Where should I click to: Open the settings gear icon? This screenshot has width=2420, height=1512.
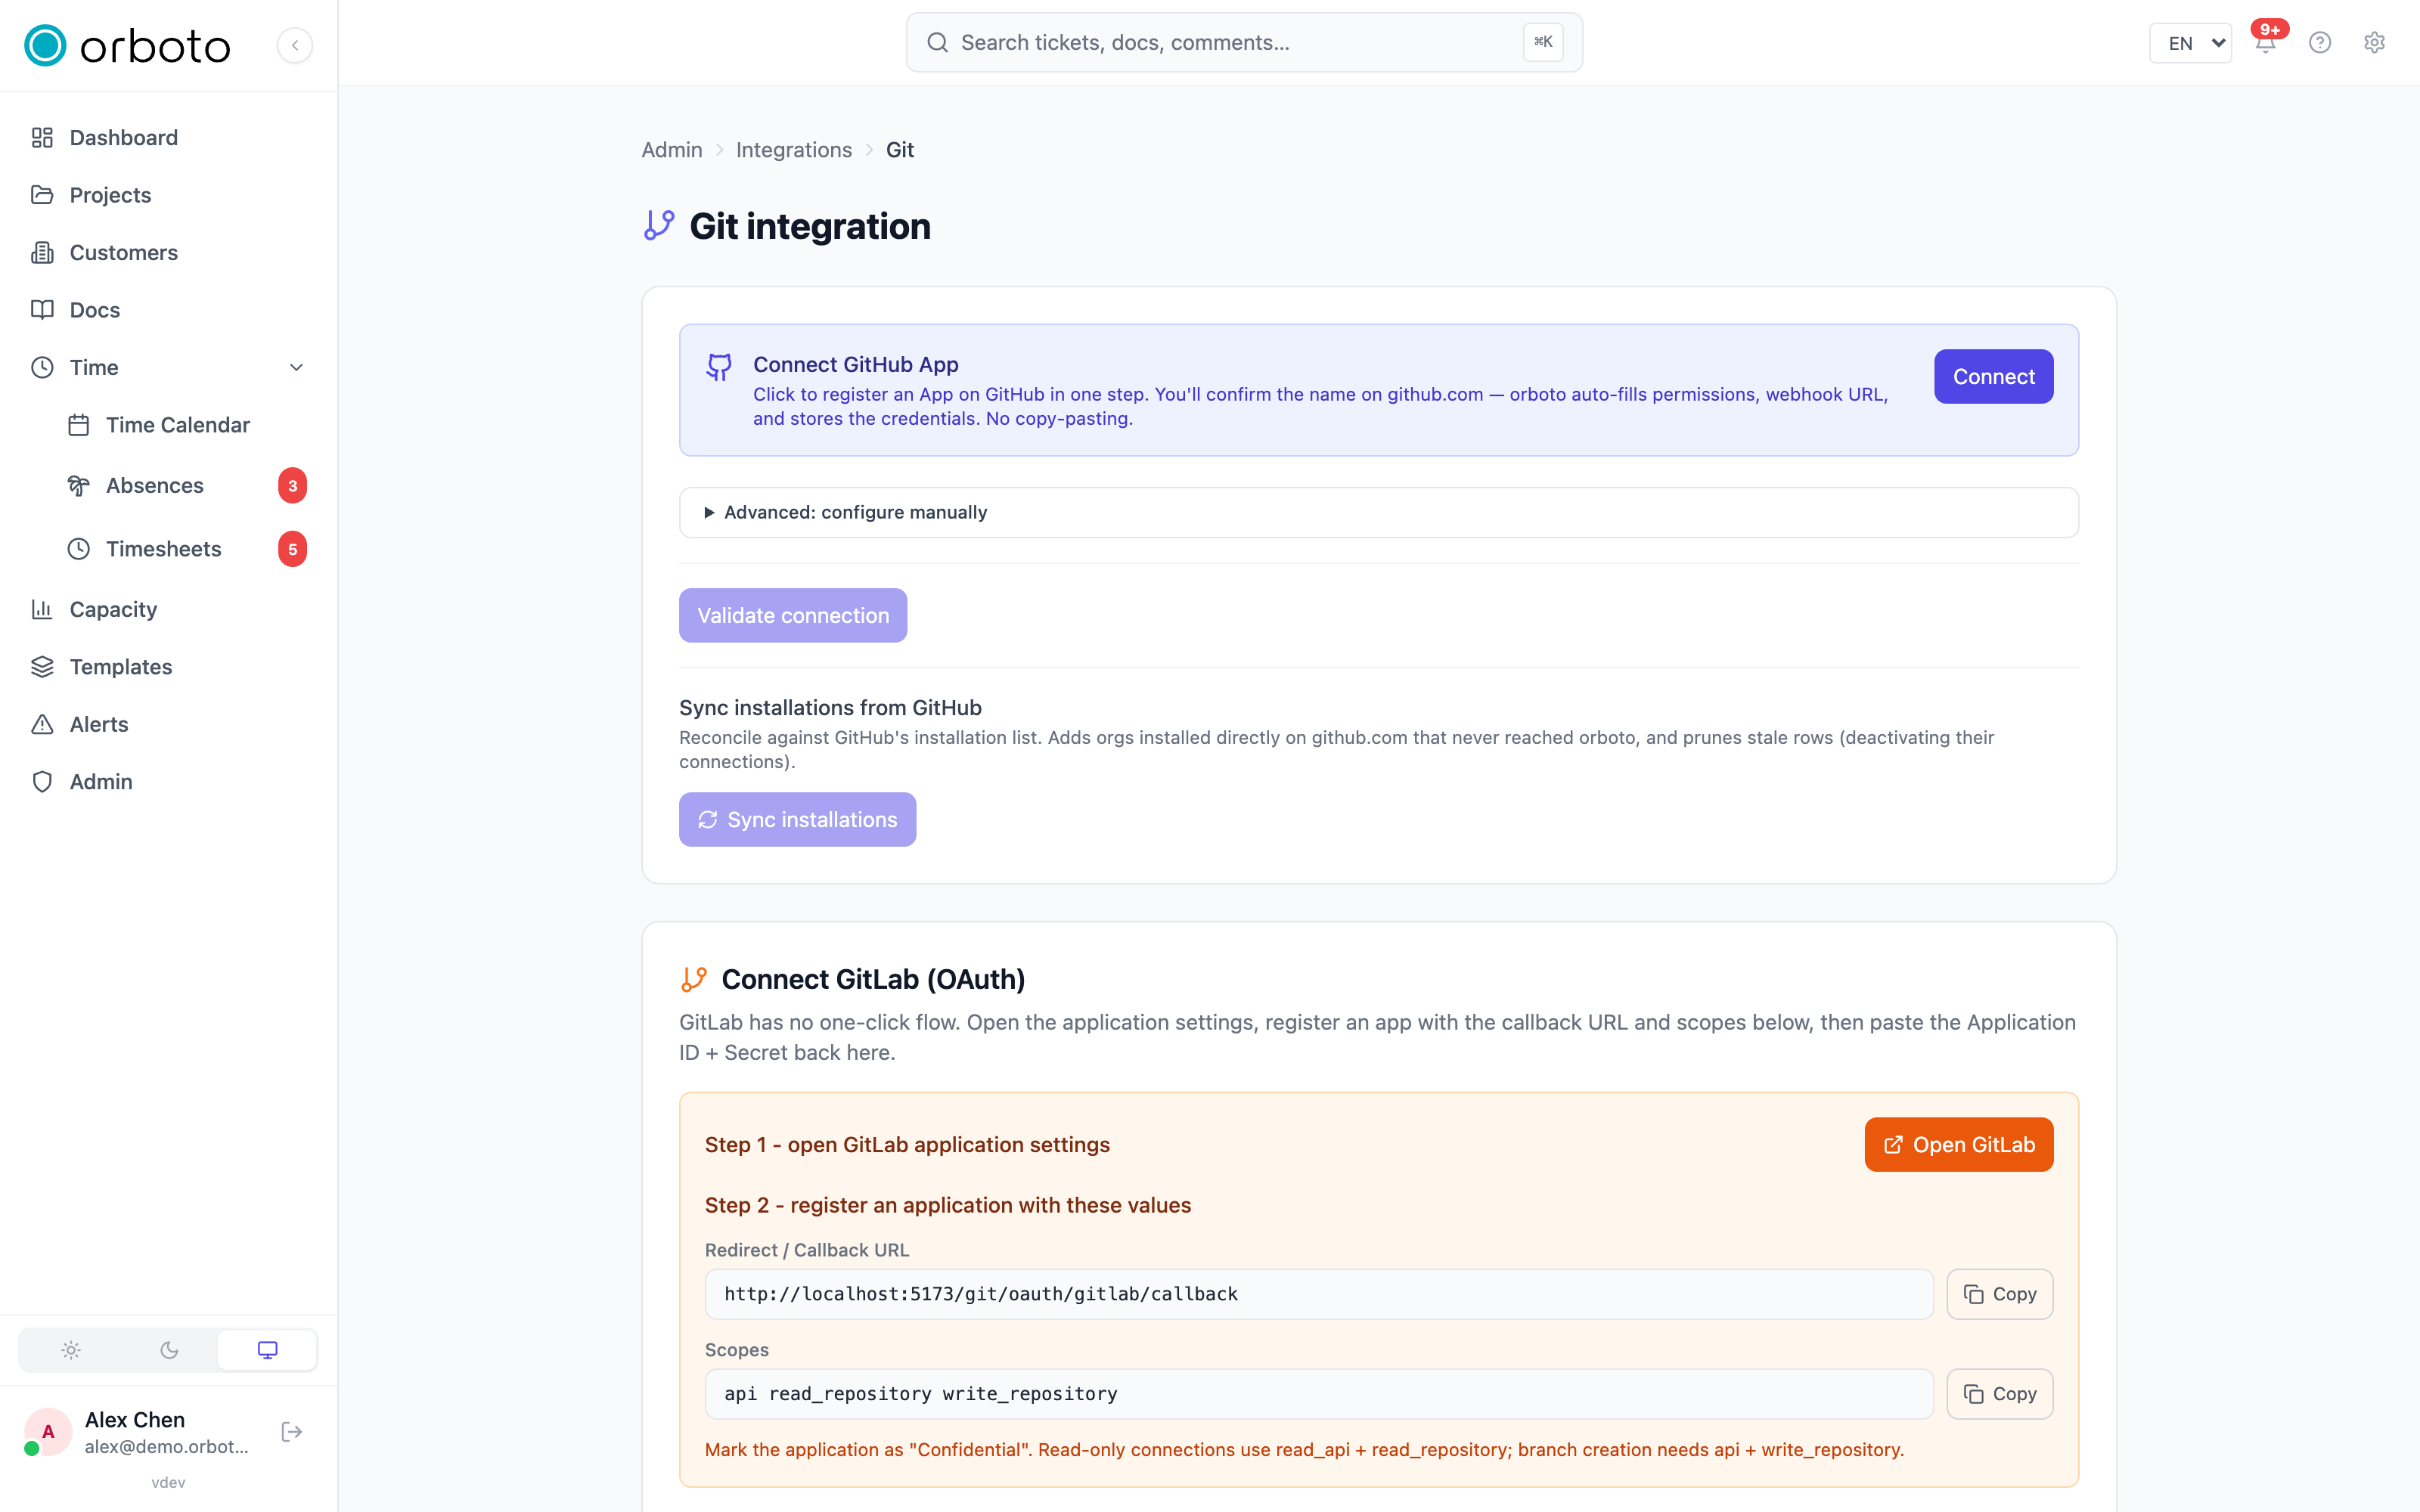(2374, 43)
